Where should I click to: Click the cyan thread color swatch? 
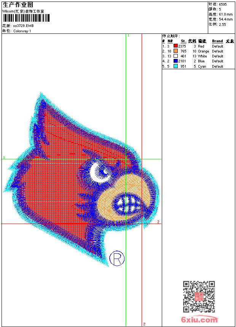click(x=175, y=66)
